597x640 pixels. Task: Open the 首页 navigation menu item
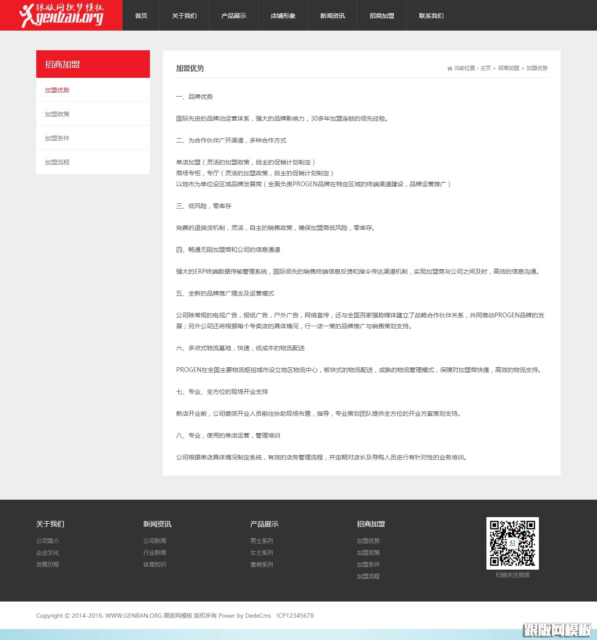click(141, 16)
